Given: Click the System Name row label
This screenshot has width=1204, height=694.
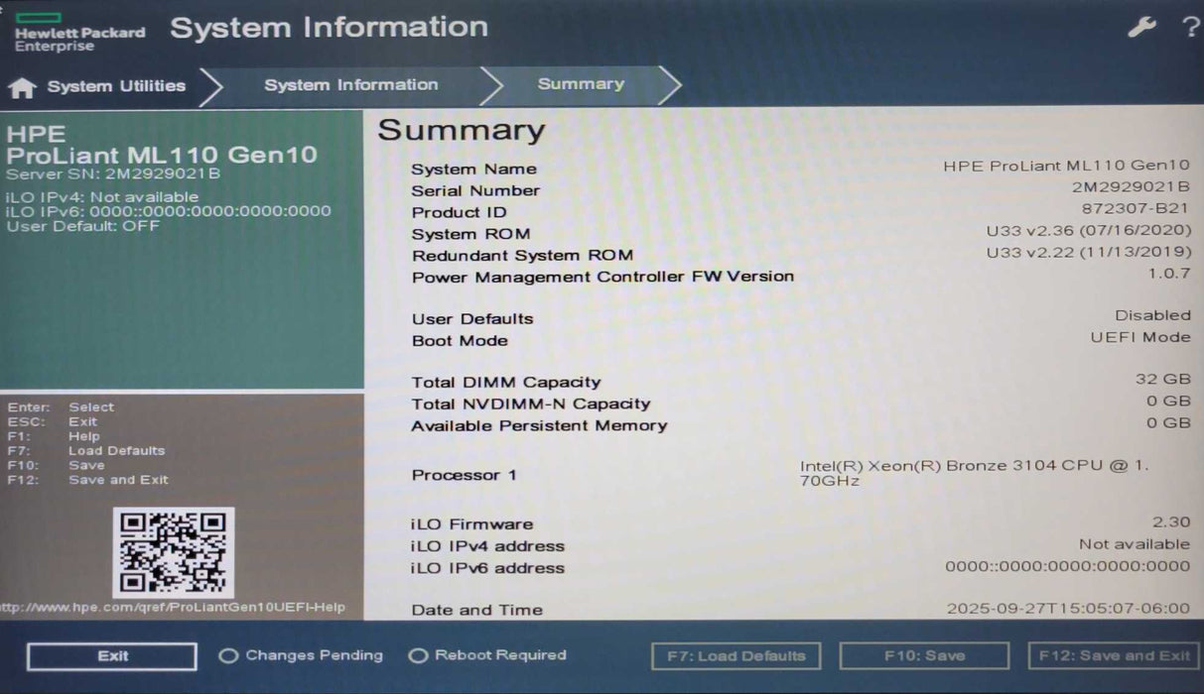Looking at the screenshot, I should [x=473, y=170].
